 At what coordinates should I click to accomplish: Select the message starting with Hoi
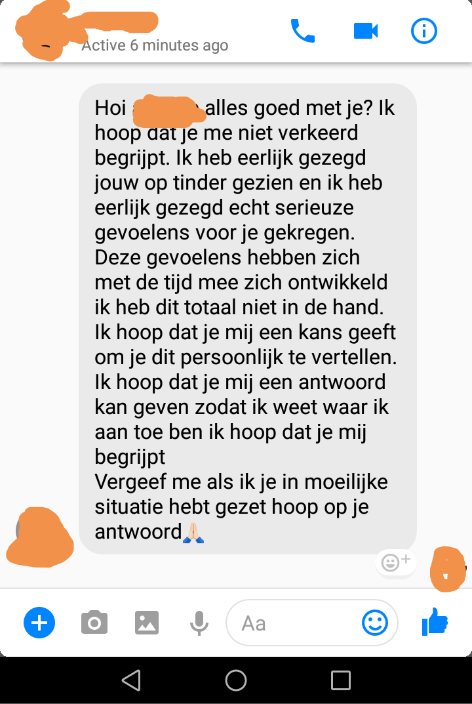coord(248,319)
